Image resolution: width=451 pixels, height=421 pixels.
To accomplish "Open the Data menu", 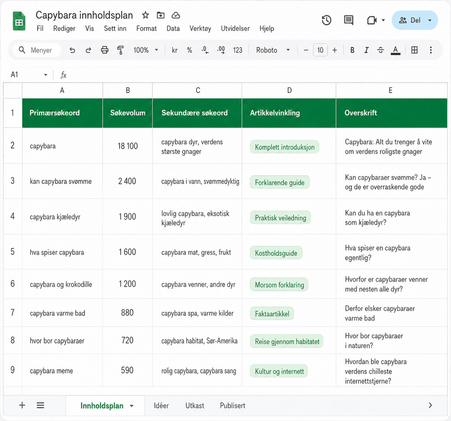I will click(173, 28).
